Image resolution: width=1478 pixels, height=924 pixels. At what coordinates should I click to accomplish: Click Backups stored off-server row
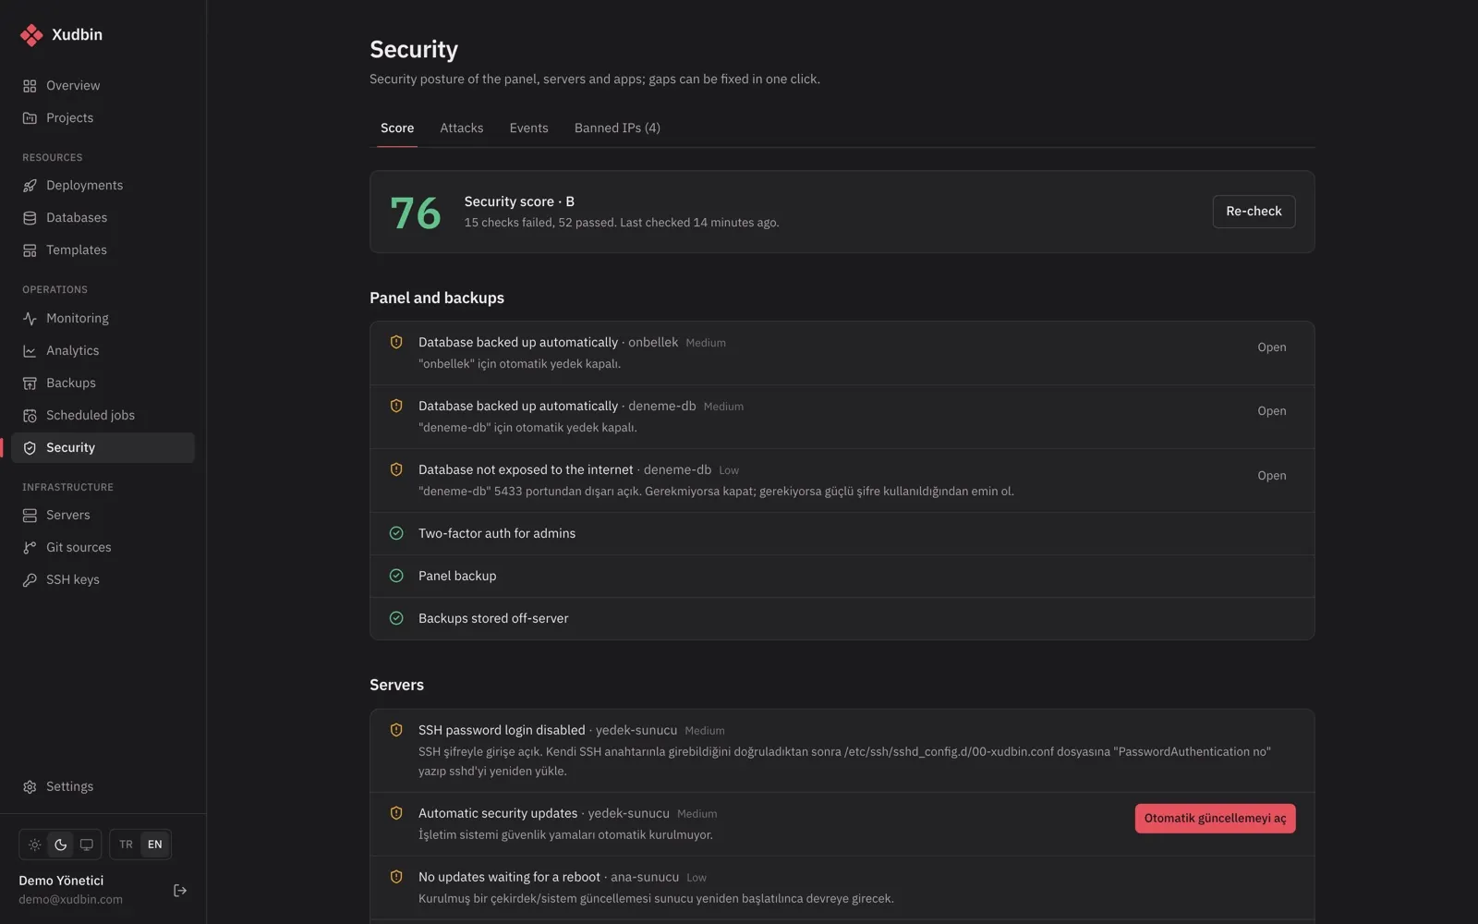pos(842,619)
